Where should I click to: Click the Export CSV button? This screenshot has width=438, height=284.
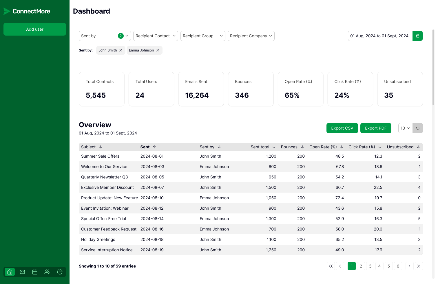(x=342, y=128)
